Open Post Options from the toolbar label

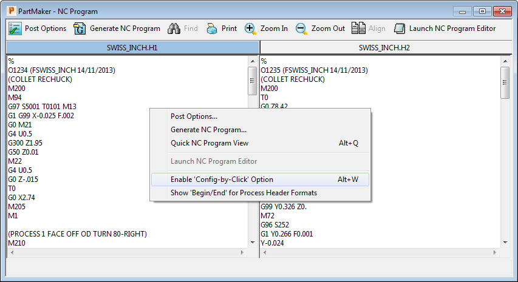46,29
